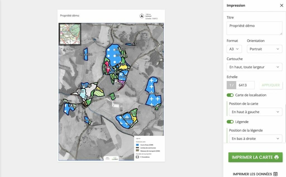Click the Limites de communes legend symbol
This screenshot has width=286, height=177.
pyautogui.click(x=137, y=148)
